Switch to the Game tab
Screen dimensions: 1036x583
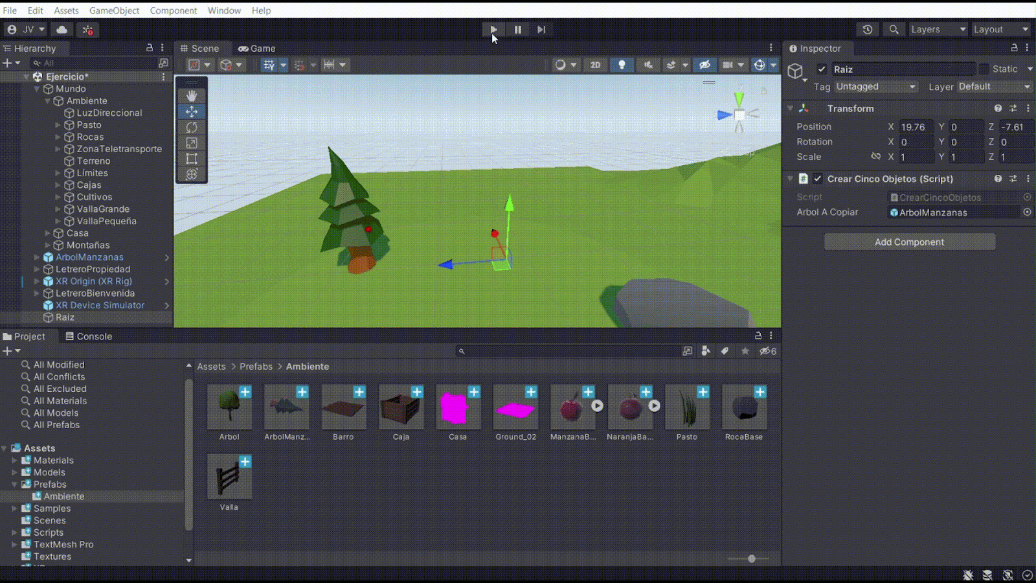click(x=257, y=49)
